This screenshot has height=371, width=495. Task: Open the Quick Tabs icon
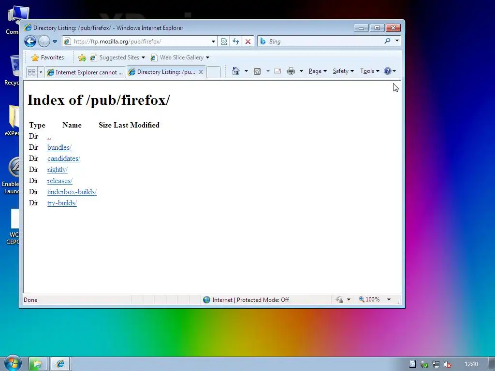(31, 72)
